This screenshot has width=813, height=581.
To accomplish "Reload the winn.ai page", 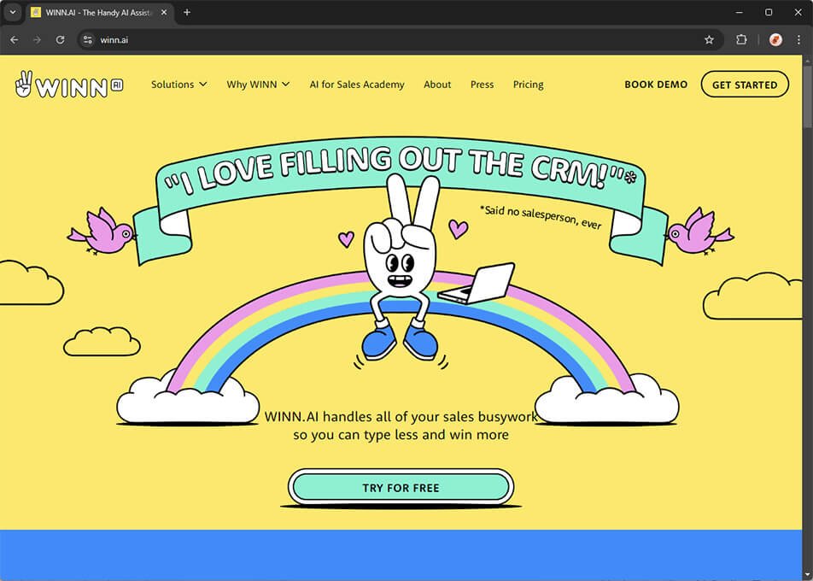I will (60, 40).
